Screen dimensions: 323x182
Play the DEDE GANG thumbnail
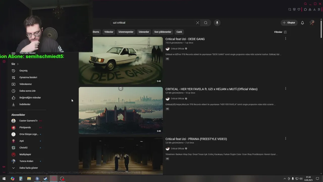pos(121,61)
